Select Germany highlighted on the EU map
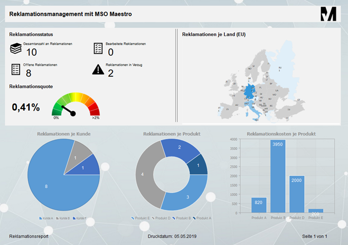 click(249, 91)
